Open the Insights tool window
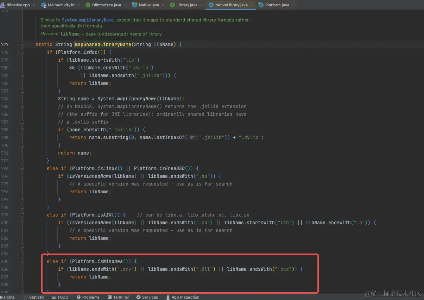The height and width of the screenshot is (300, 424). [7, 297]
